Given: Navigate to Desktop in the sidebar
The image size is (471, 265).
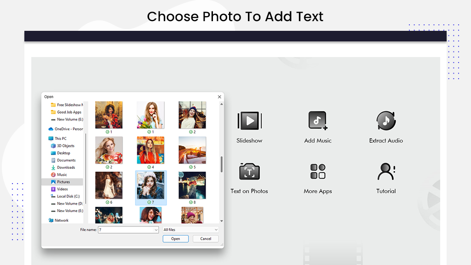Looking at the screenshot, I should pos(60,153).
